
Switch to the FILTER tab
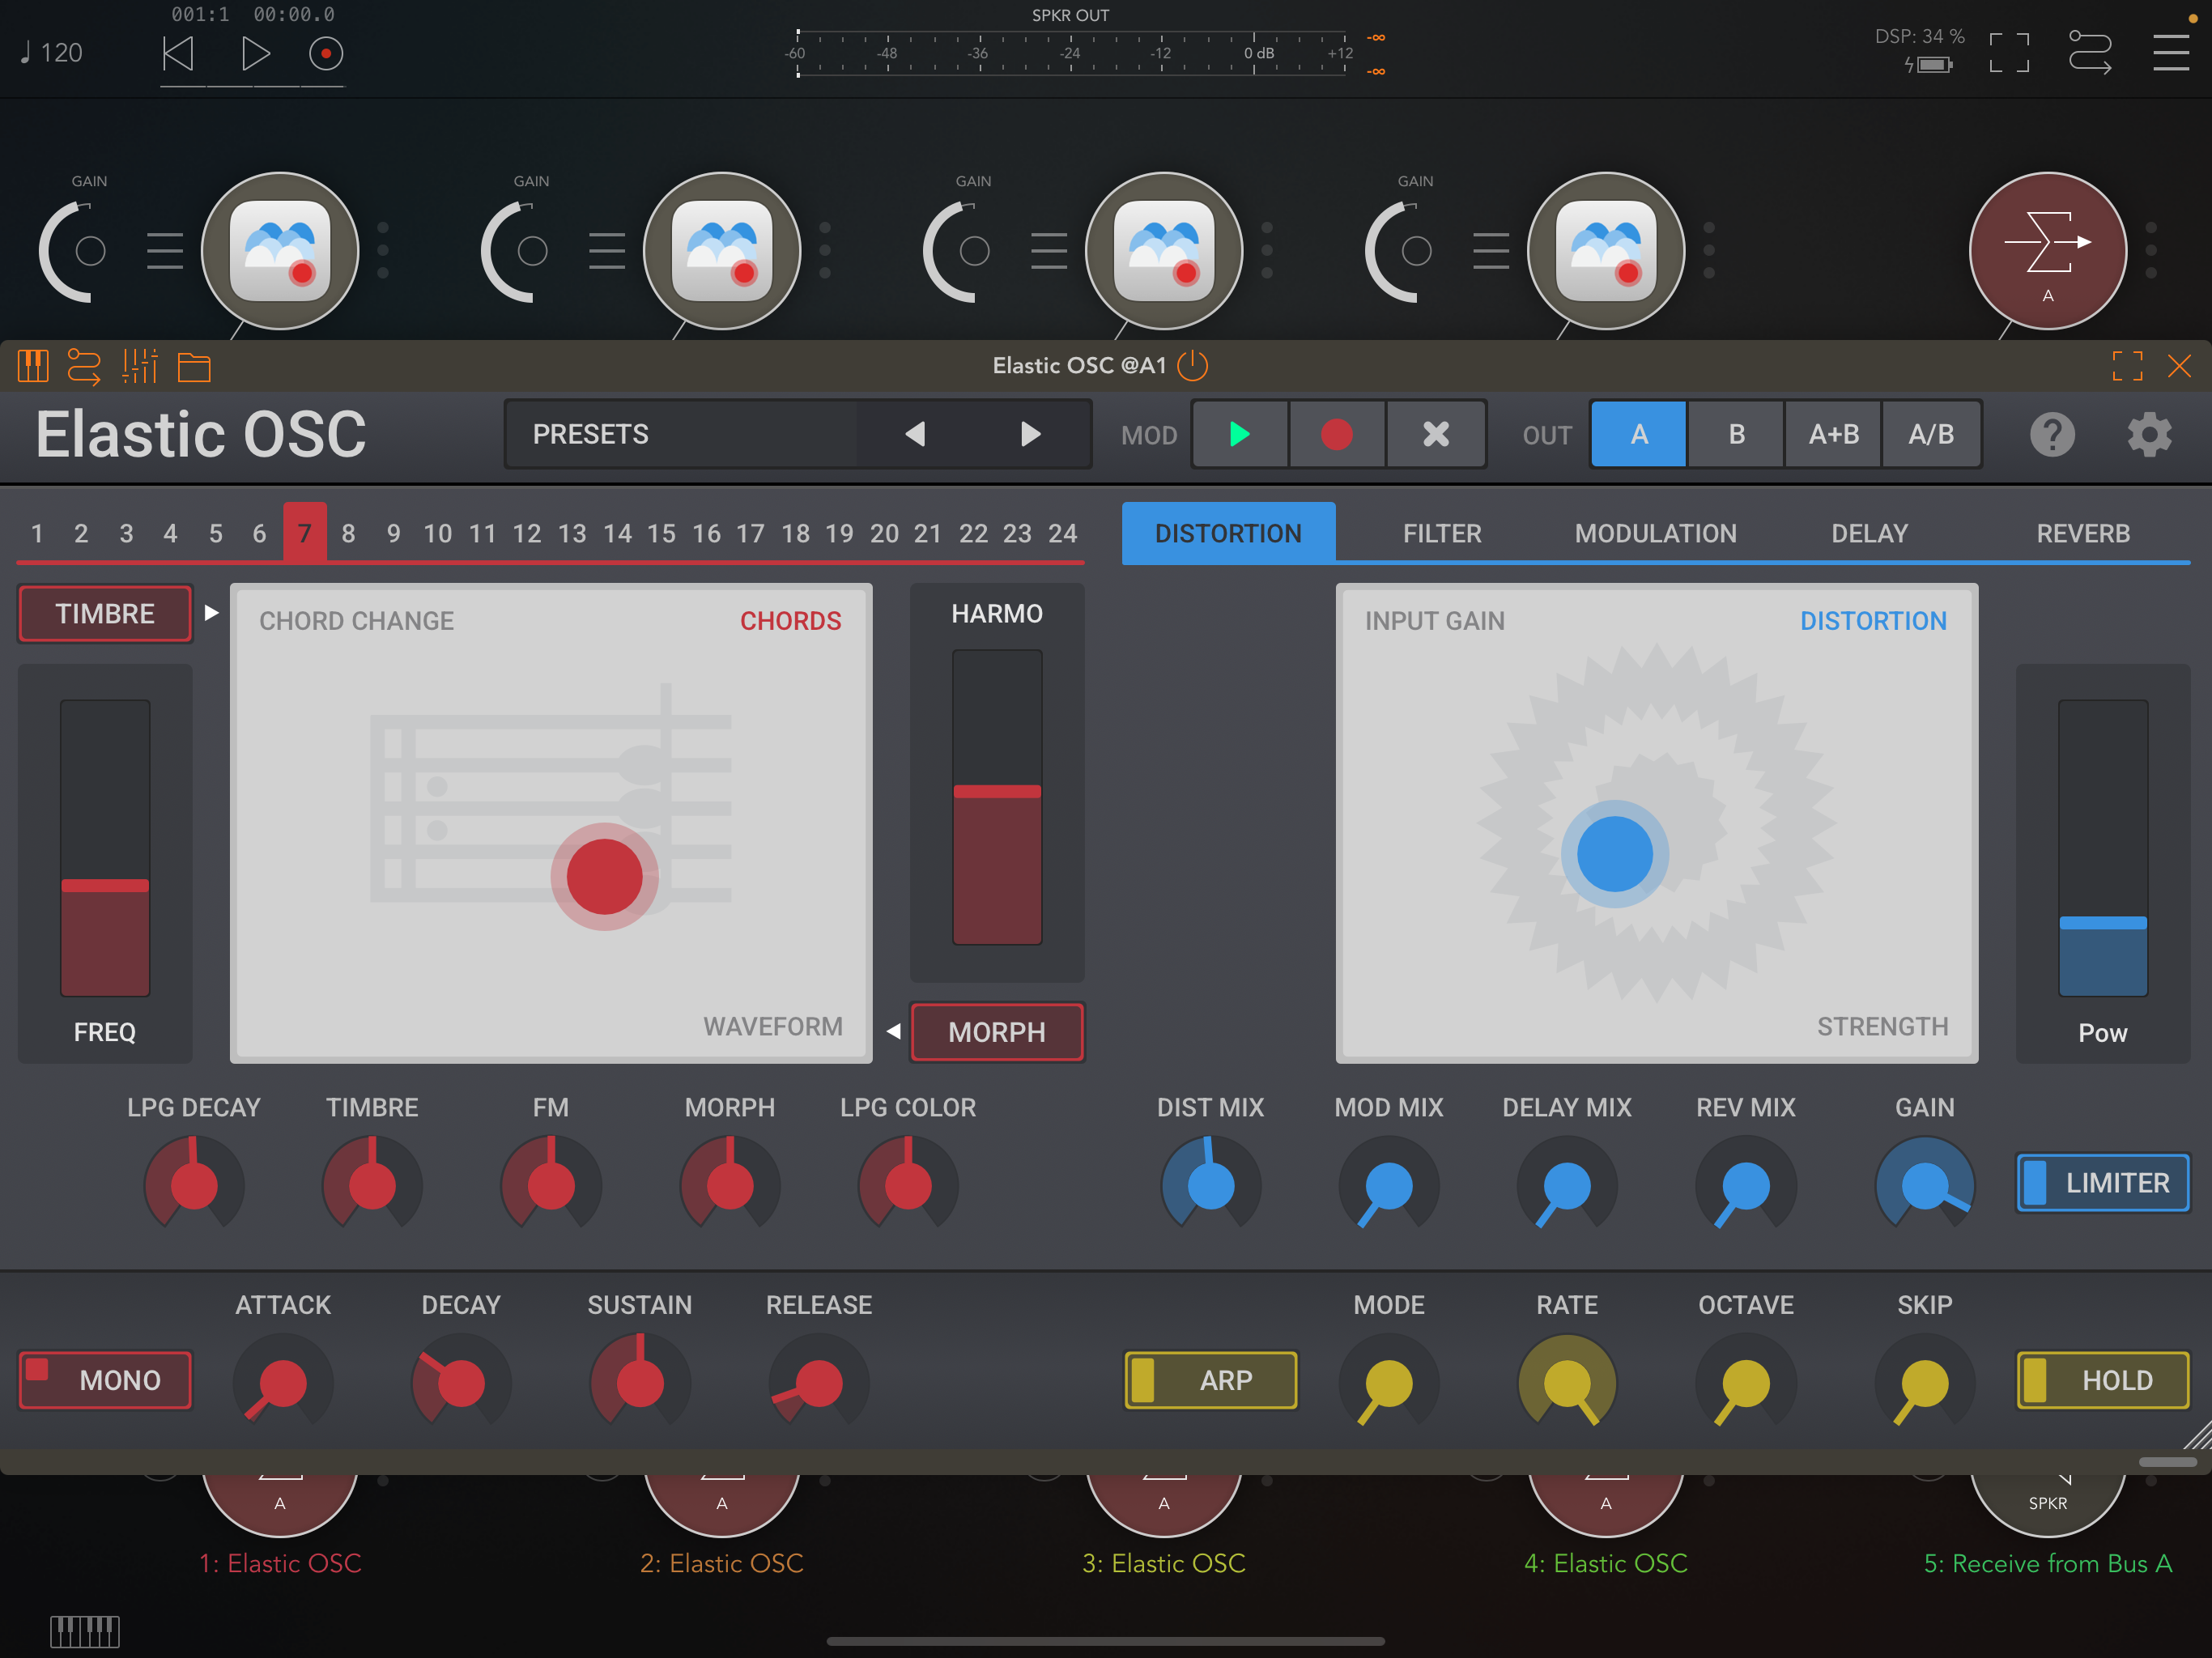tap(1442, 534)
